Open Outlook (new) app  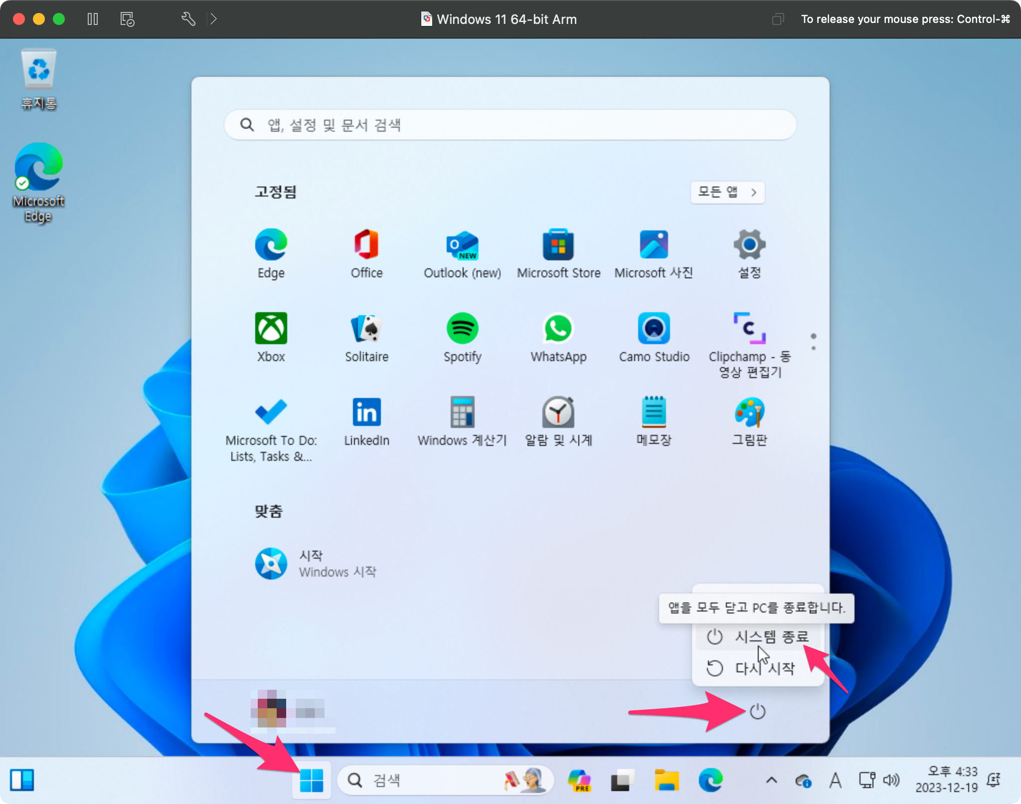(462, 254)
